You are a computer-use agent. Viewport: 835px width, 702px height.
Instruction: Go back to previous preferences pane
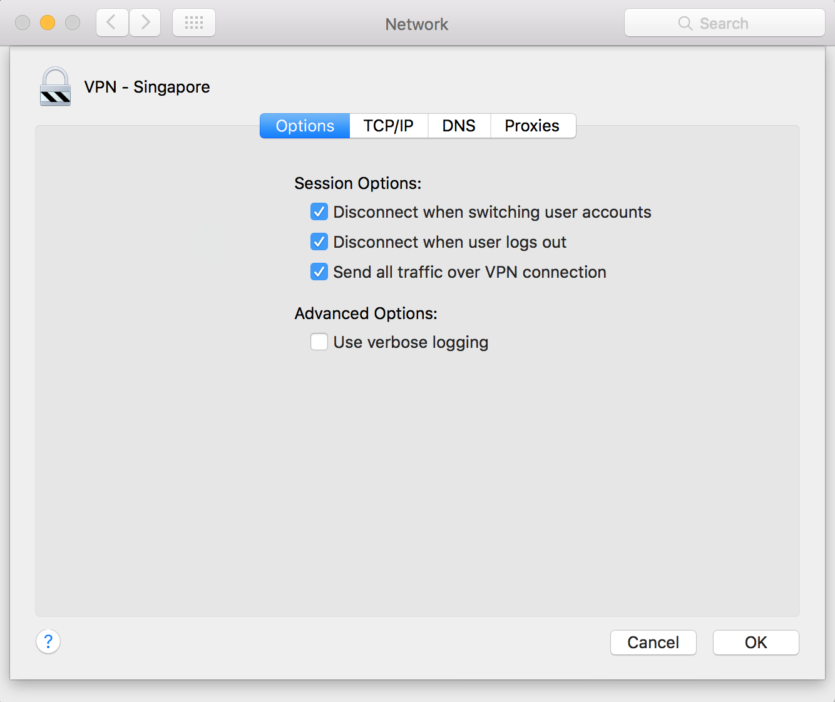[113, 23]
